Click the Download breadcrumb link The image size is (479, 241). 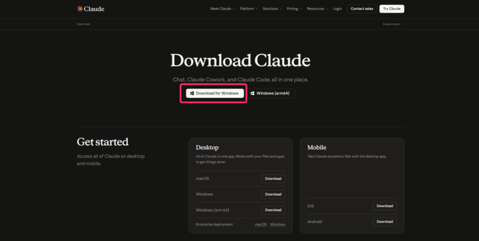83,24
